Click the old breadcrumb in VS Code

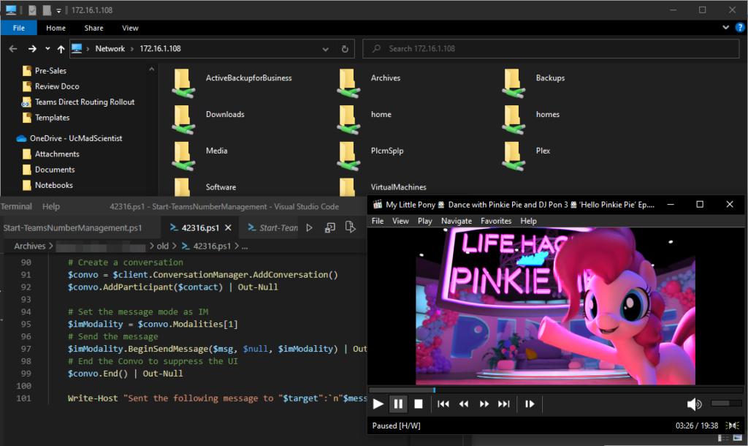pos(163,246)
